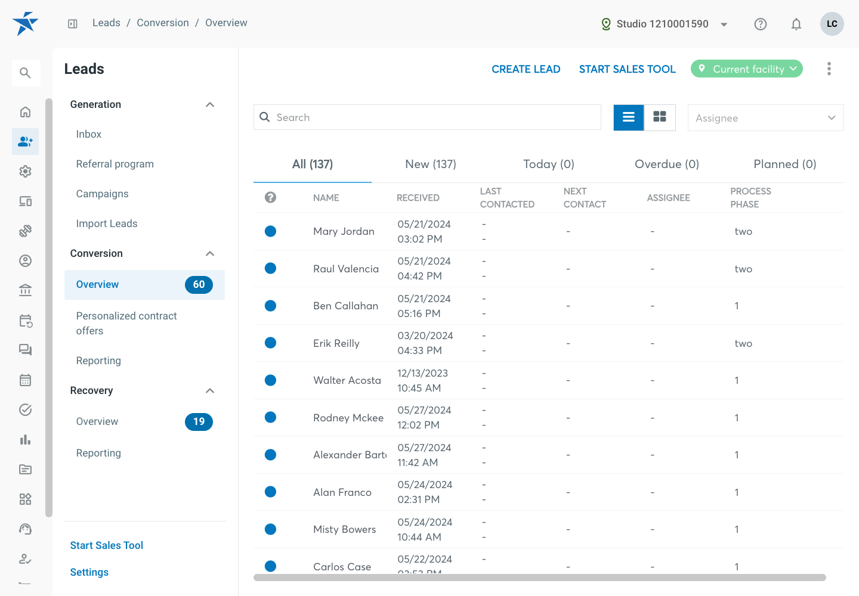Open the user profile circle icon in sidebar

(25, 261)
